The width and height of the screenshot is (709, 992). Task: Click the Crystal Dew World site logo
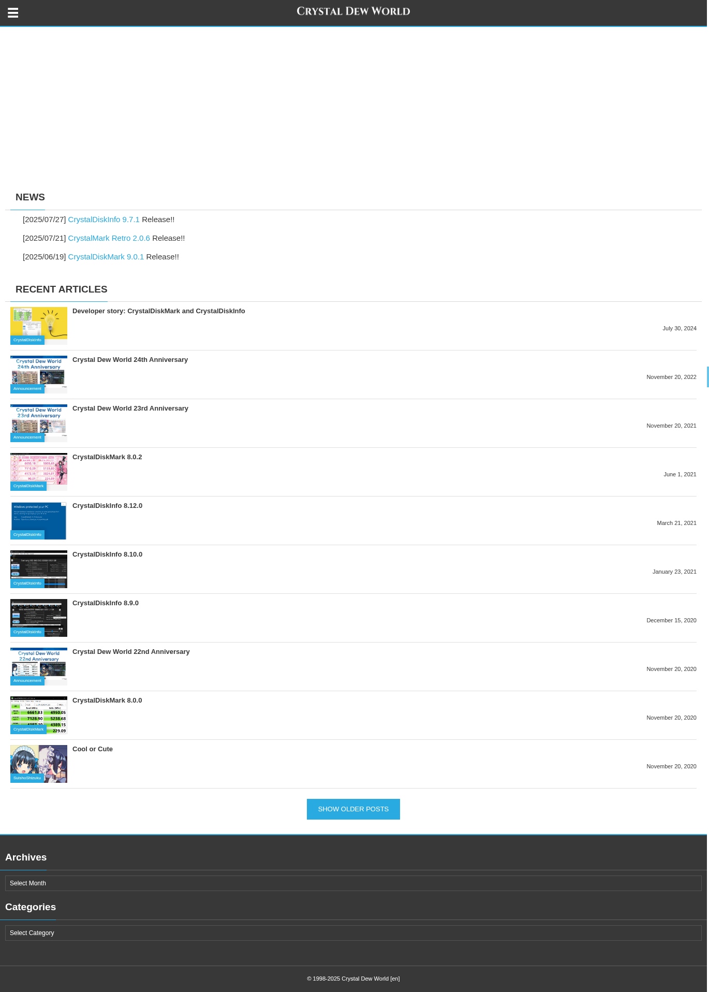coord(353,11)
